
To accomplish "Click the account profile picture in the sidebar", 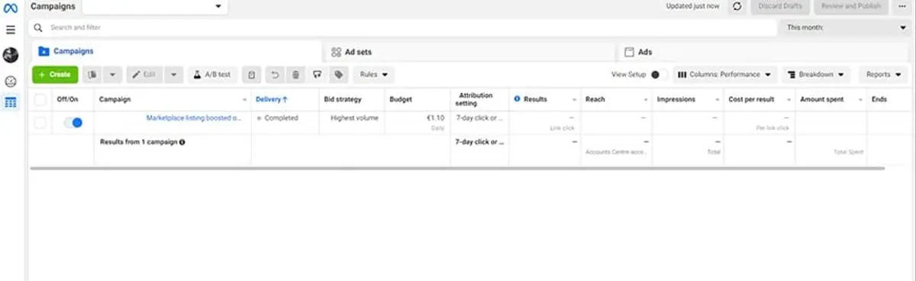I will (x=11, y=55).
